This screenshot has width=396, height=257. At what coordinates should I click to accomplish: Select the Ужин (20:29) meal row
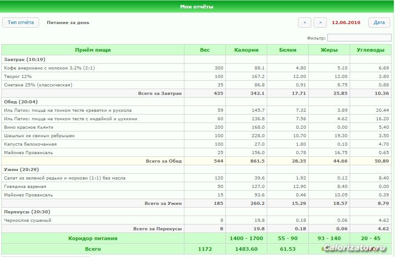point(196,169)
